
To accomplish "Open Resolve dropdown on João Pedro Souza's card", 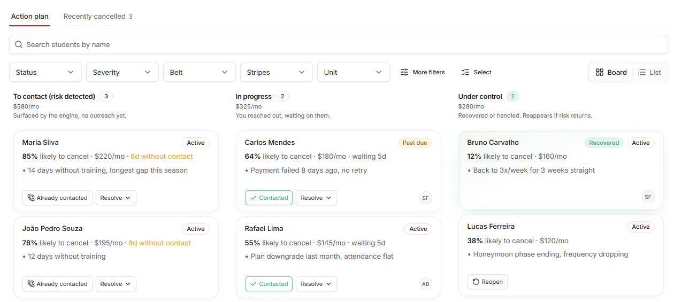I will click(x=116, y=284).
